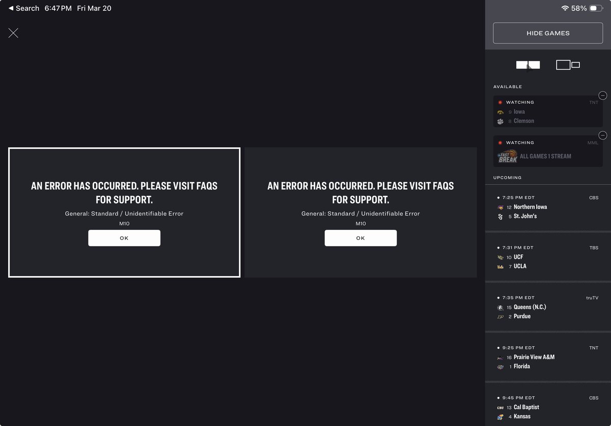Tap the St. John's team logo

click(500, 217)
